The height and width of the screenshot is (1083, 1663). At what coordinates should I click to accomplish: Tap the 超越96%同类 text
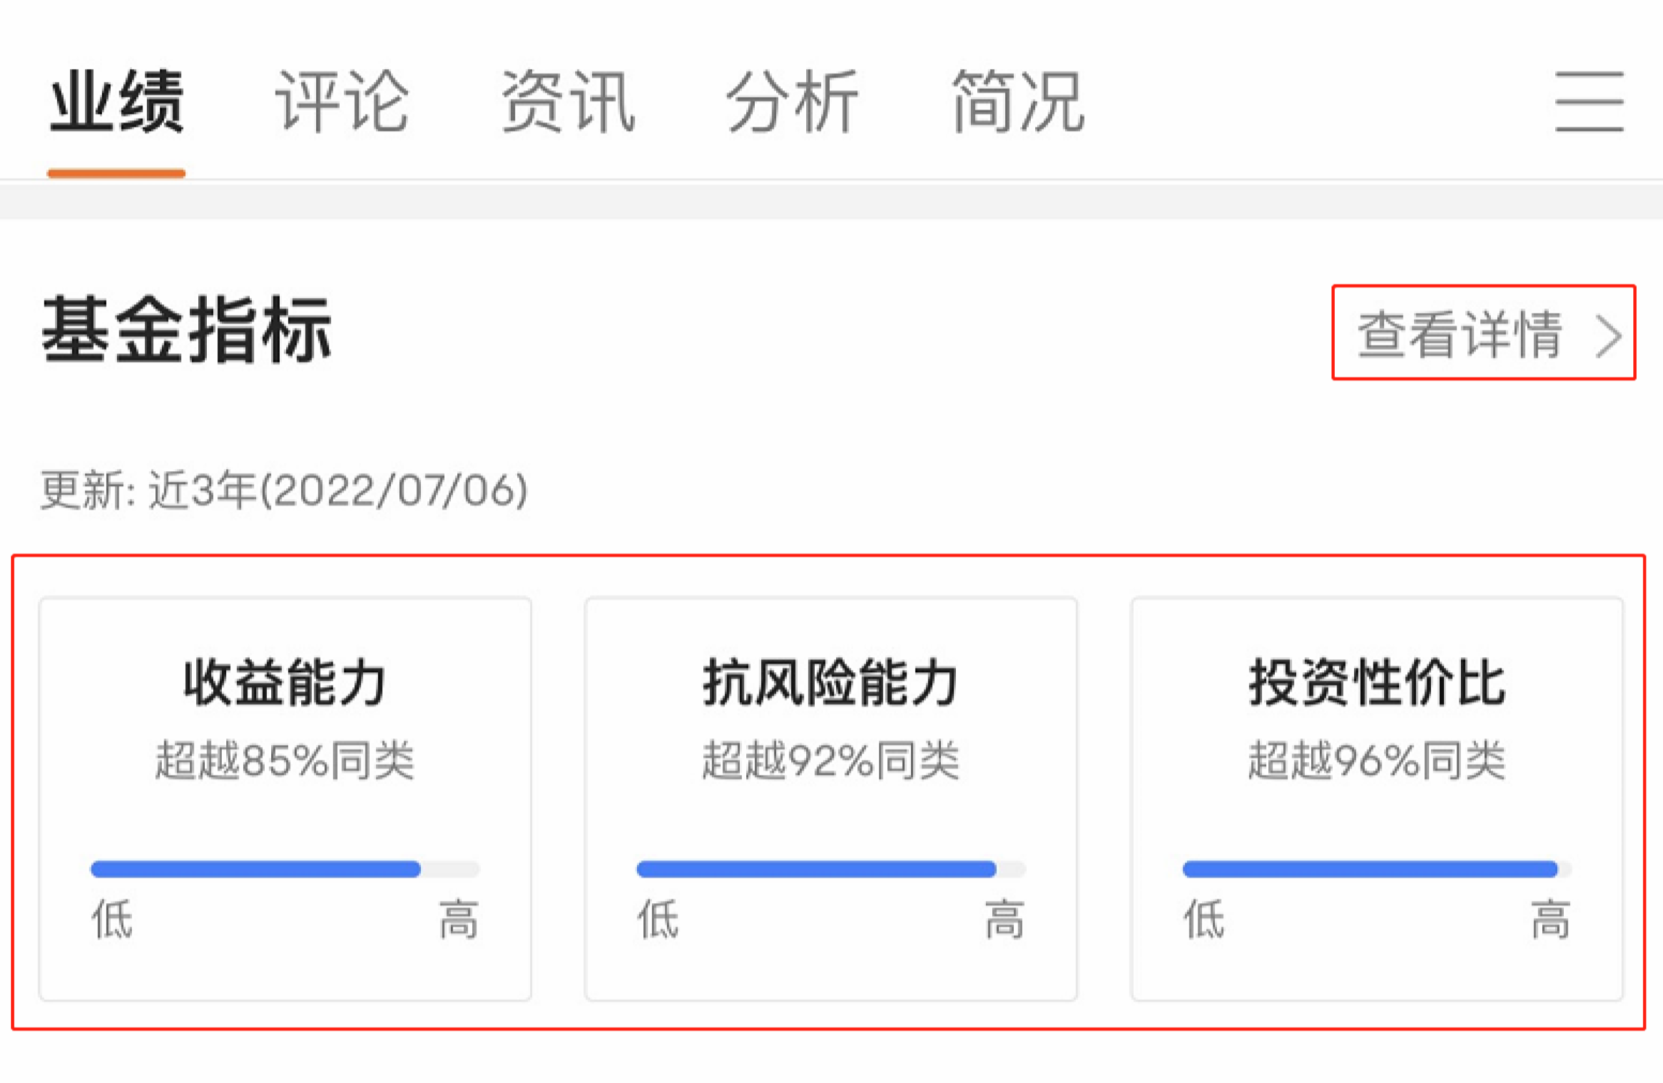1377,760
